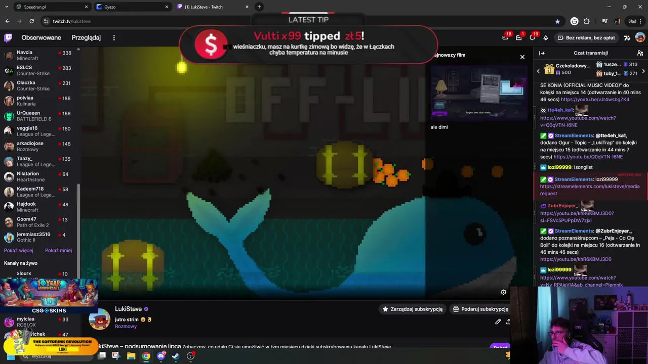Image resolution: width=648 pixels, height=364 pixels.
Task: Open the Windows Start menu
Action: 10,356
